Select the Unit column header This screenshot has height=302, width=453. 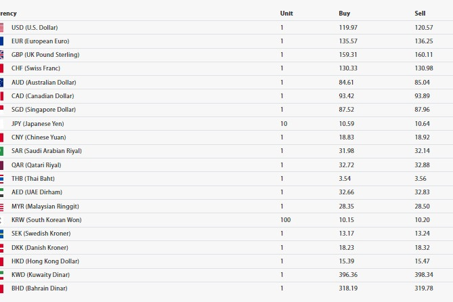tap(286, 14)
